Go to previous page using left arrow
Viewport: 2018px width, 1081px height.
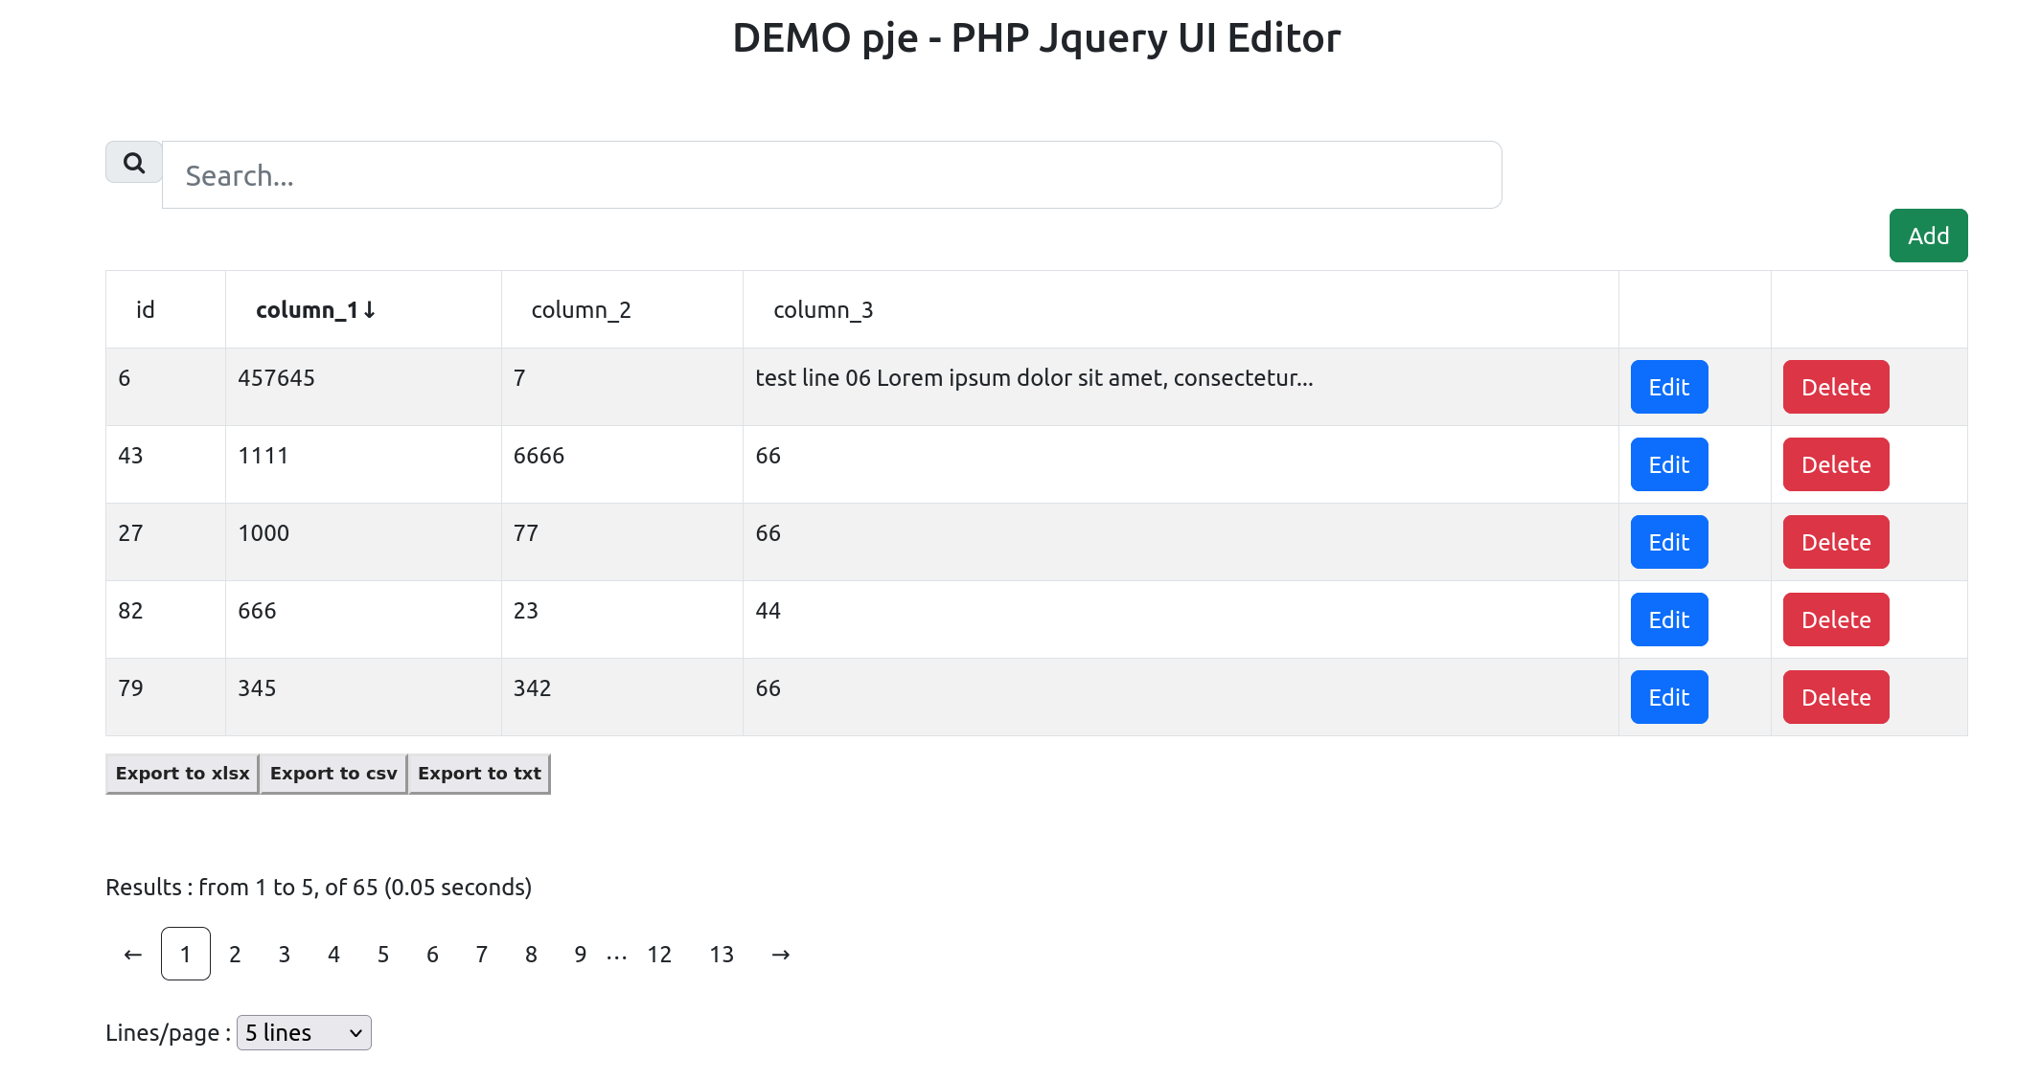(x=131, y=954)
